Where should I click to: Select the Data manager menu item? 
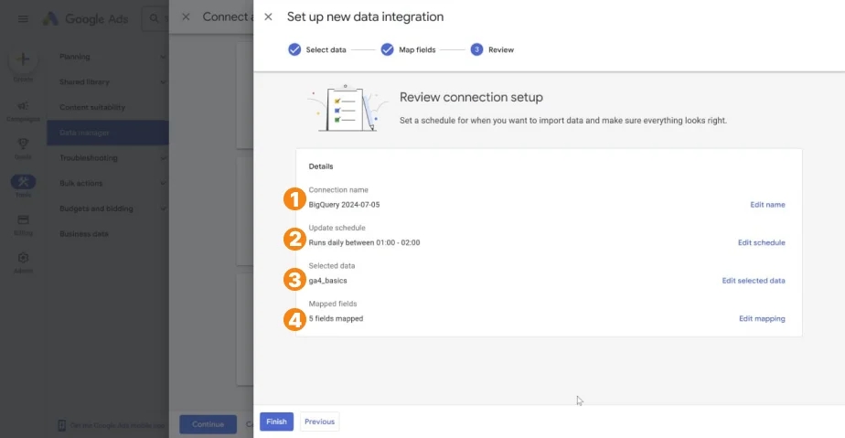[x=108, y=133]
